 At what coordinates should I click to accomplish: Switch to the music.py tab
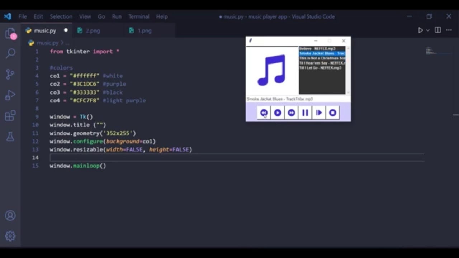tap(46, 30)
